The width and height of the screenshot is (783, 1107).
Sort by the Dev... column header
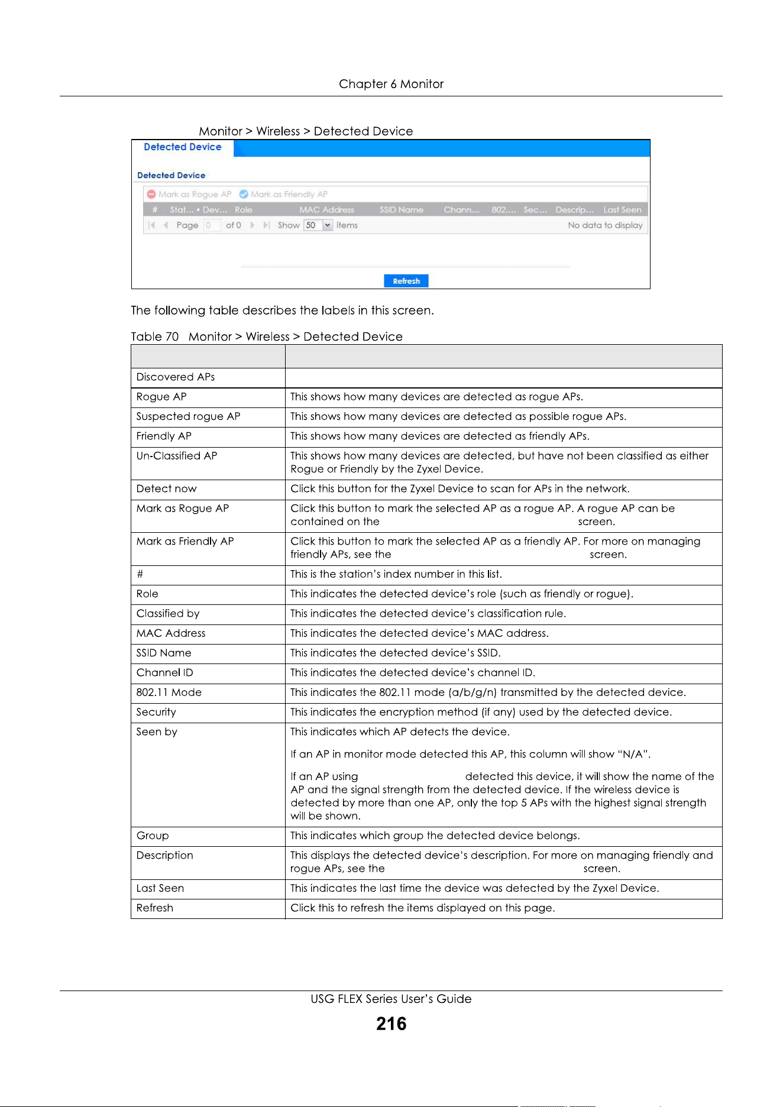215,210
